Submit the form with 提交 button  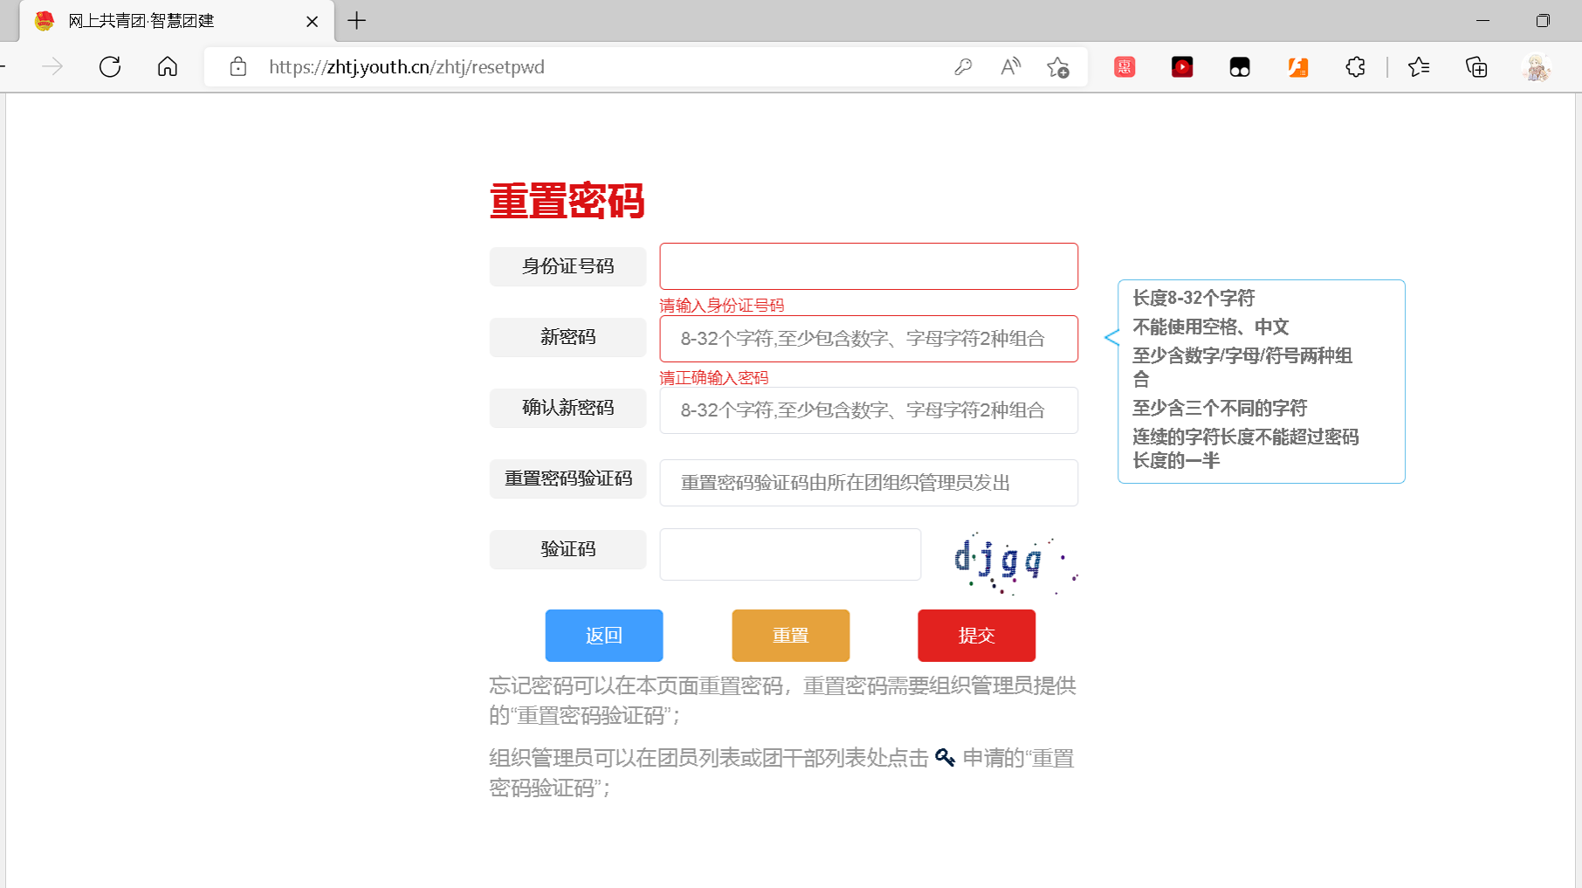[976, 636]
